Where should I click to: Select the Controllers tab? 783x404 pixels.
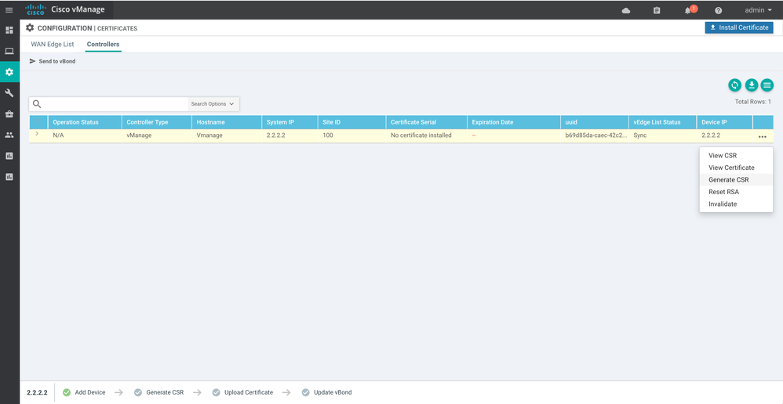pos(103,44)
